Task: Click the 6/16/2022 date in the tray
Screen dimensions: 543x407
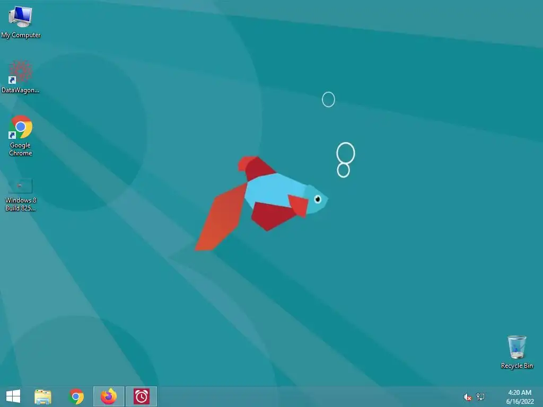Action: (520, 402)
